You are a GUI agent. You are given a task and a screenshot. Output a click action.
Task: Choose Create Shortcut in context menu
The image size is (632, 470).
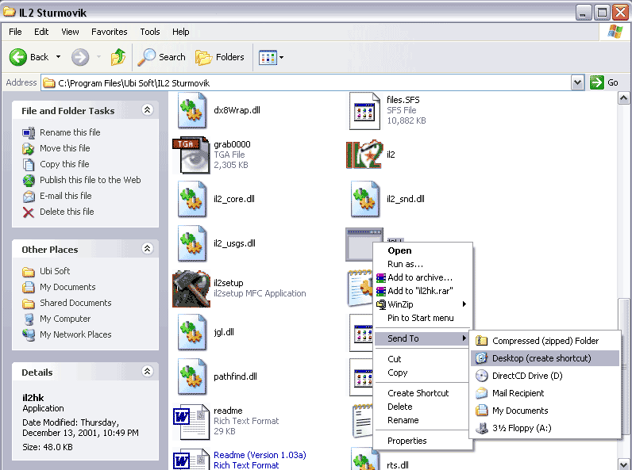[x=423, y=393]
